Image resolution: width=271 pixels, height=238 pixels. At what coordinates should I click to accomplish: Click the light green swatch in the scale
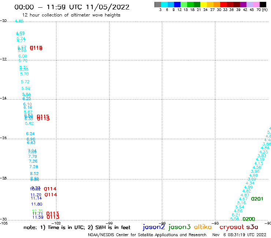tap(184, 4)
